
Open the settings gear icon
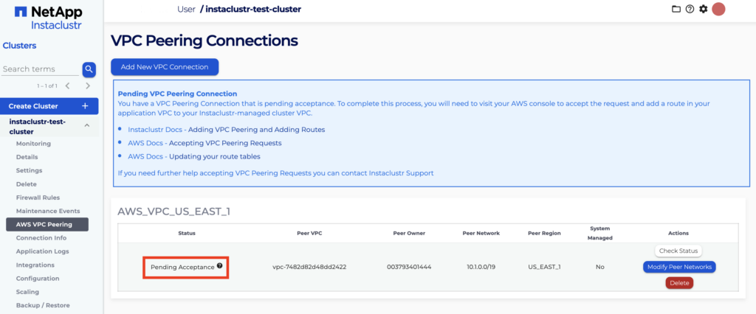[x=703, y=9]
